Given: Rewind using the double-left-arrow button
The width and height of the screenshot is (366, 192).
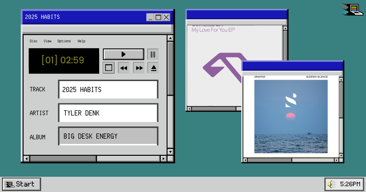Looking at the screenshot, I should 124,68.
